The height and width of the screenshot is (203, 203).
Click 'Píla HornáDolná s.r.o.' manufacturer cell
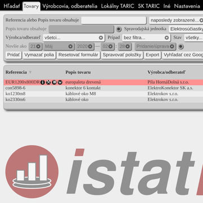[x=168, y=82]
